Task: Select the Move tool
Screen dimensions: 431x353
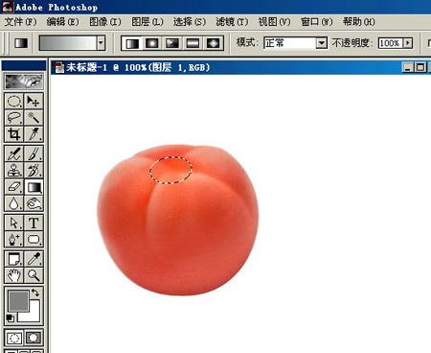Action: (x=34, y=102)
